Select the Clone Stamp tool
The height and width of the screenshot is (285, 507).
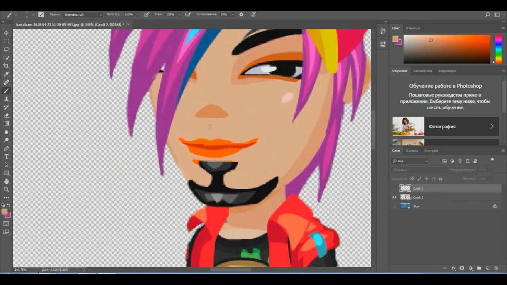tap(6, 99)
